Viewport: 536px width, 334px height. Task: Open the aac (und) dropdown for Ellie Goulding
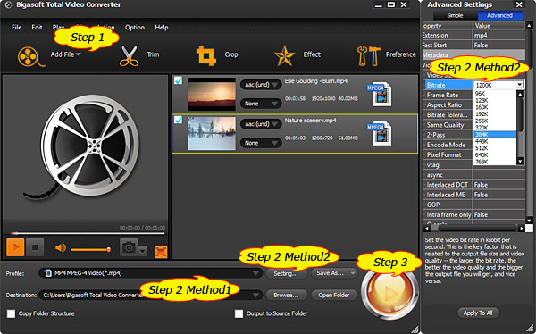click(x=261, y=85)
